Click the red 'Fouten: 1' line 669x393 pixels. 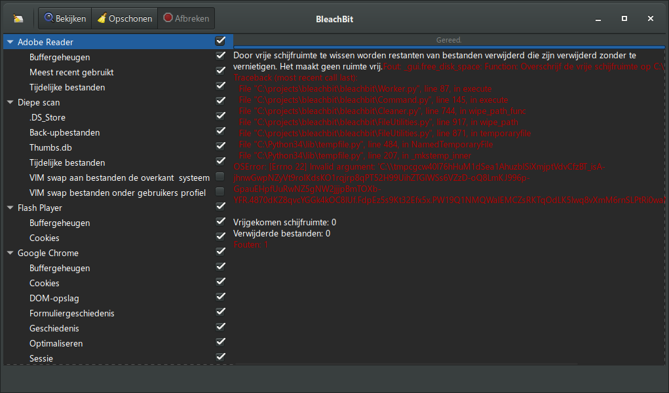point(250,244)
